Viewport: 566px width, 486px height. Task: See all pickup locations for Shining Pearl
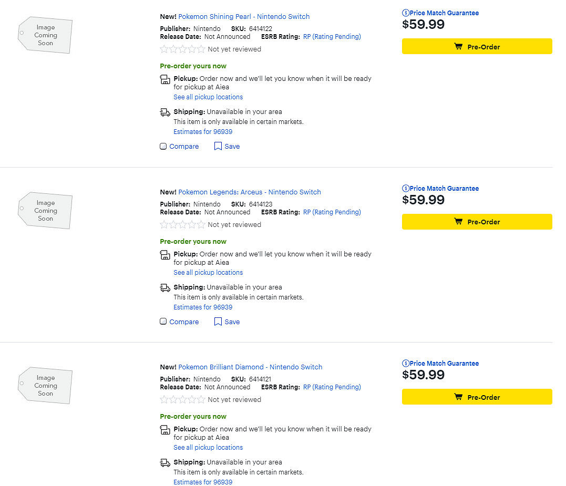tap(208, 97)
